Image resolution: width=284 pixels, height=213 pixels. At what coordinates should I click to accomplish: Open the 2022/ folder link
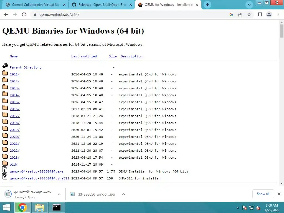coord(15,151)
